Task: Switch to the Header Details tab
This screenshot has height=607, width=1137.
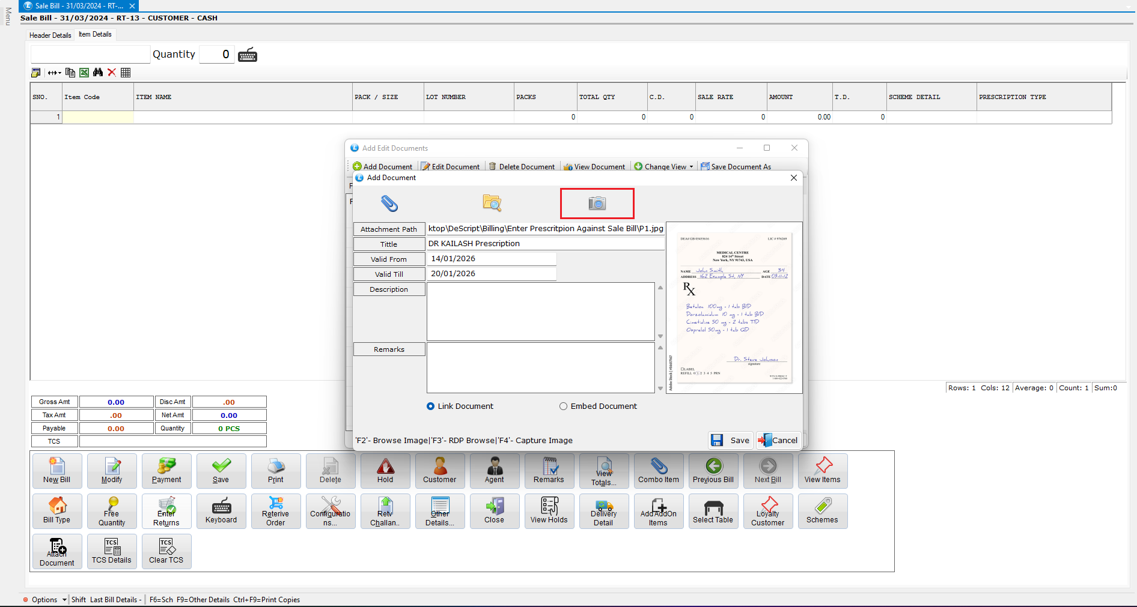Action: coord(50,35)
